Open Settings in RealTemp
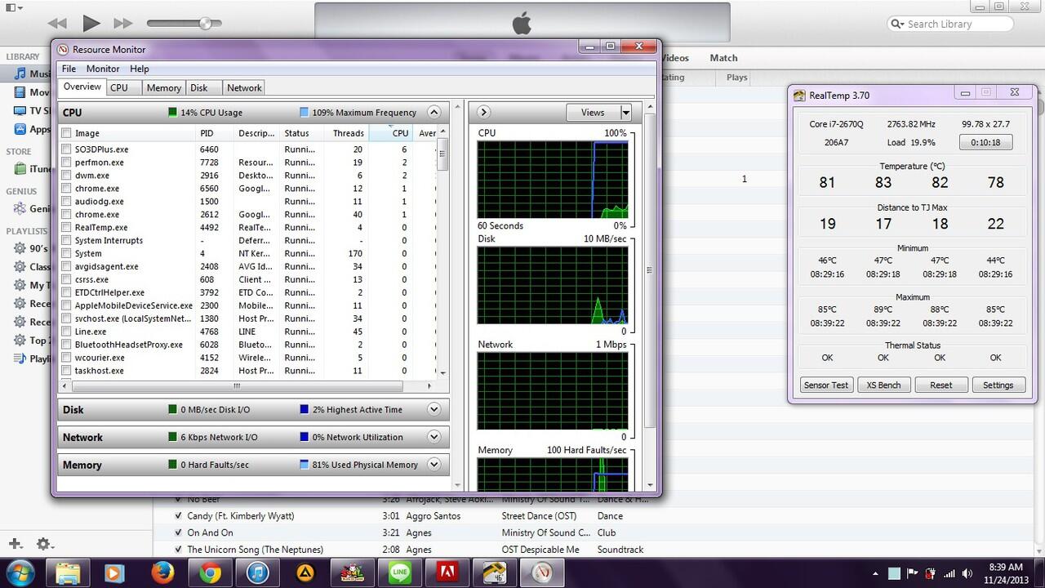Image resolution: width=1045 pixels, height=588 pixels. click(998, 385)
